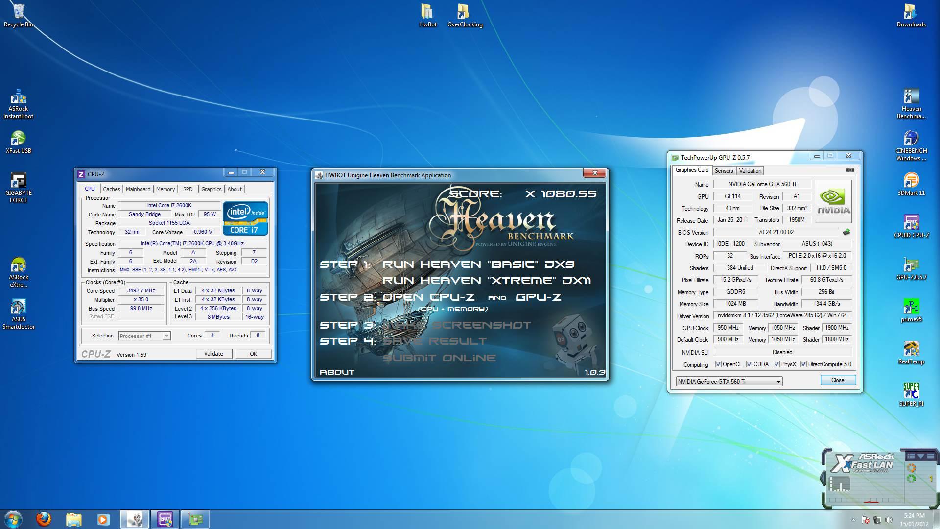Viewport: 940px width, 529px height.
Task: Open the Downloads folder icon
Action: pos(911,15)
